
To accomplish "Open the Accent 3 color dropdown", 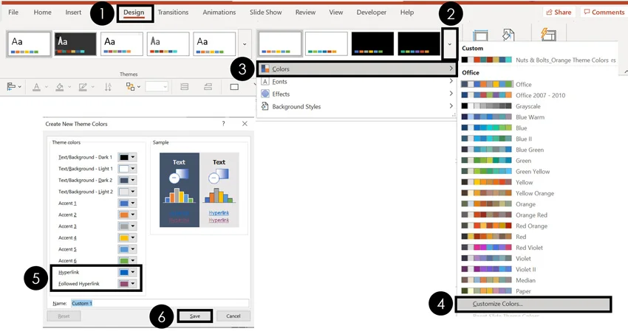I will tap(127, 226).
